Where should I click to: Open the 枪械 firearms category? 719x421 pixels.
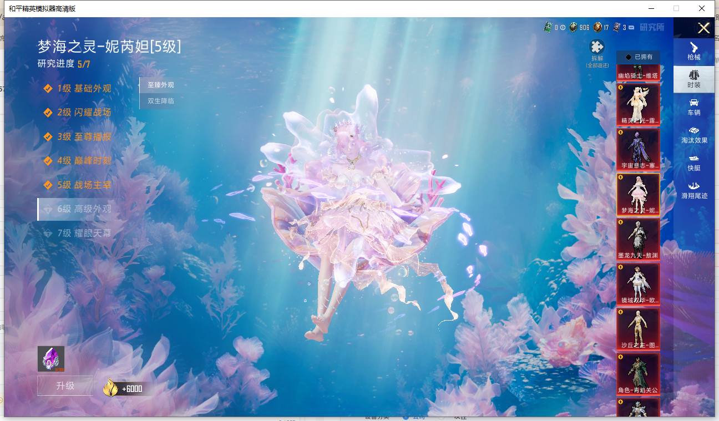click(x=693, y=52)
